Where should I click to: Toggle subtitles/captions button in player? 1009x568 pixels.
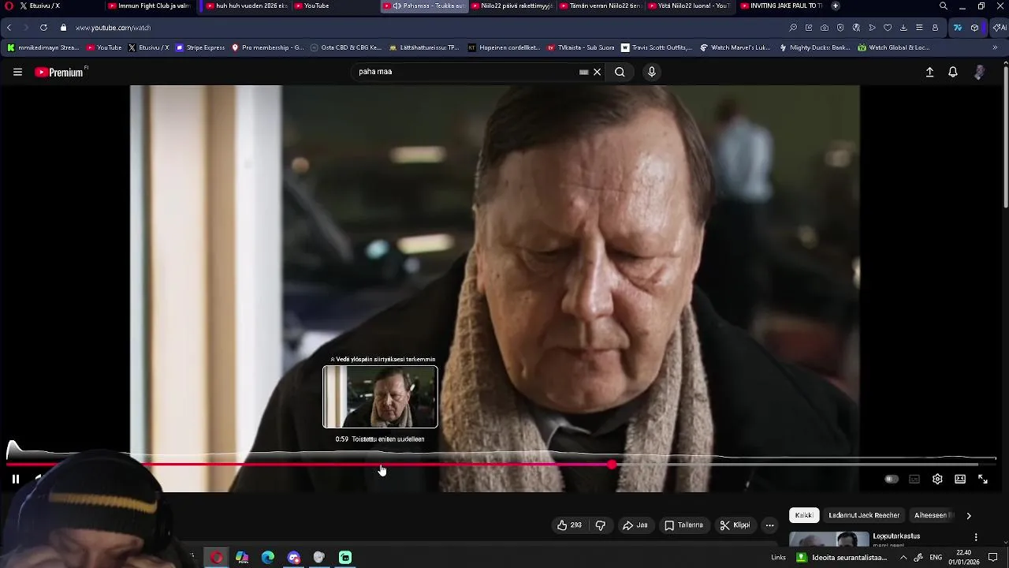(914, 479)
